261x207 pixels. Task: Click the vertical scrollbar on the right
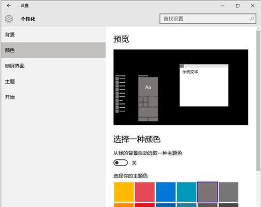258,100
